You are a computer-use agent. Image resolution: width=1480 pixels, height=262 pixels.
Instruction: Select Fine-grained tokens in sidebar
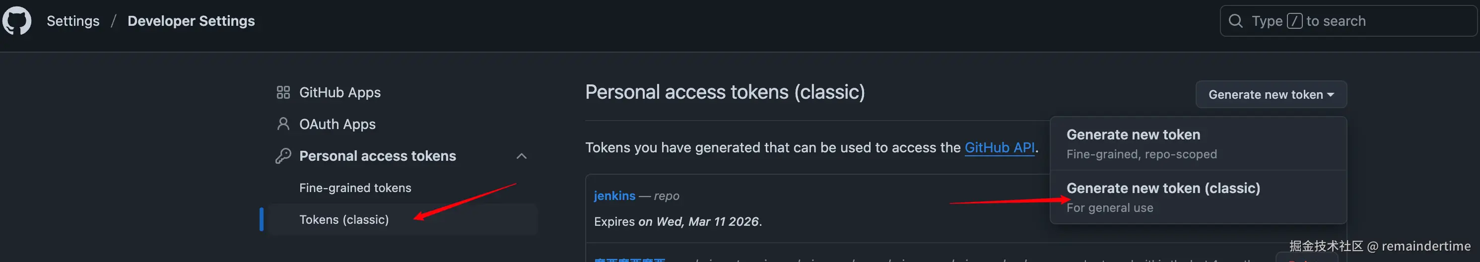[x=355, y=188]
